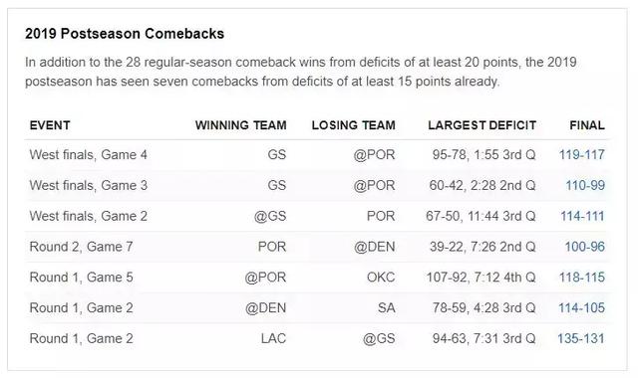Click the EVENT column header
638x378 pixels.
coord(50,125)
